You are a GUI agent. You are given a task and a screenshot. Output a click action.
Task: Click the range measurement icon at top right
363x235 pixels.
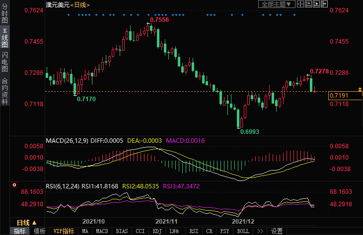tap(308, 4)
